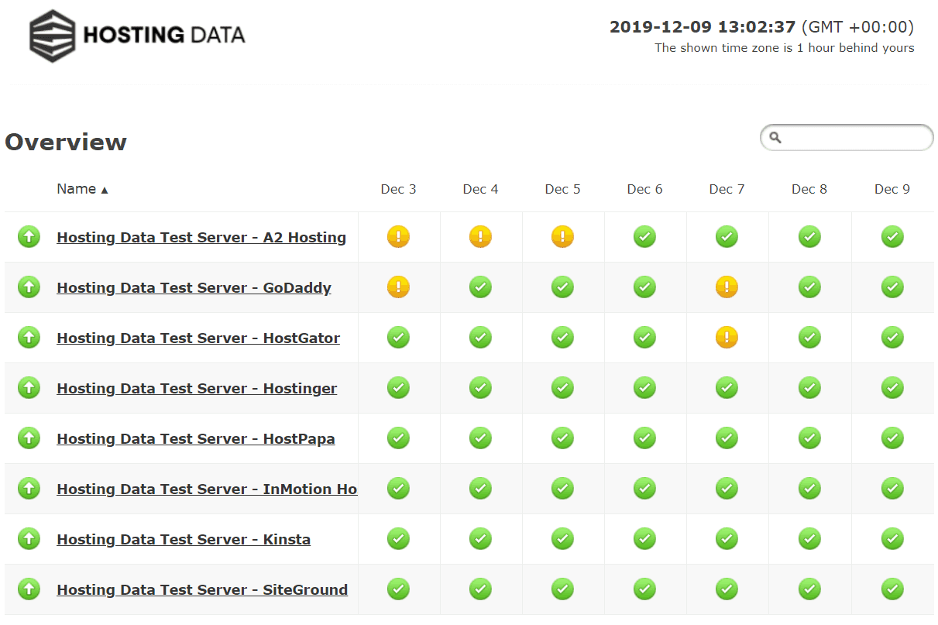Click Hostinger's Dec 9 green check
The height and width of the screenshot is (625, 938).
pos(892,388)
